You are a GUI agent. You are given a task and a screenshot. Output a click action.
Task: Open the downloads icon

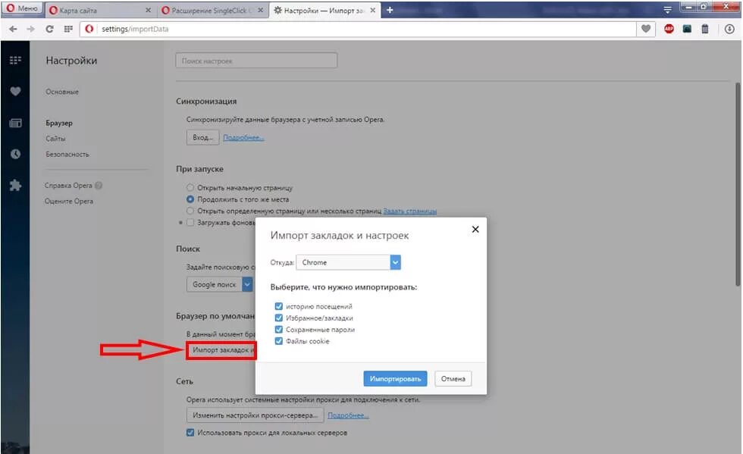[729, 29]
